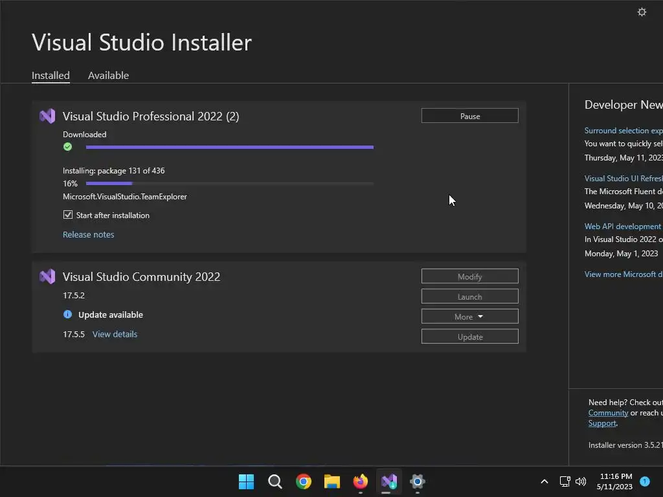663x497 pixels.
Task: Click Visual Studio Community 2022 logo icon
Action: (x=47, y=276)
